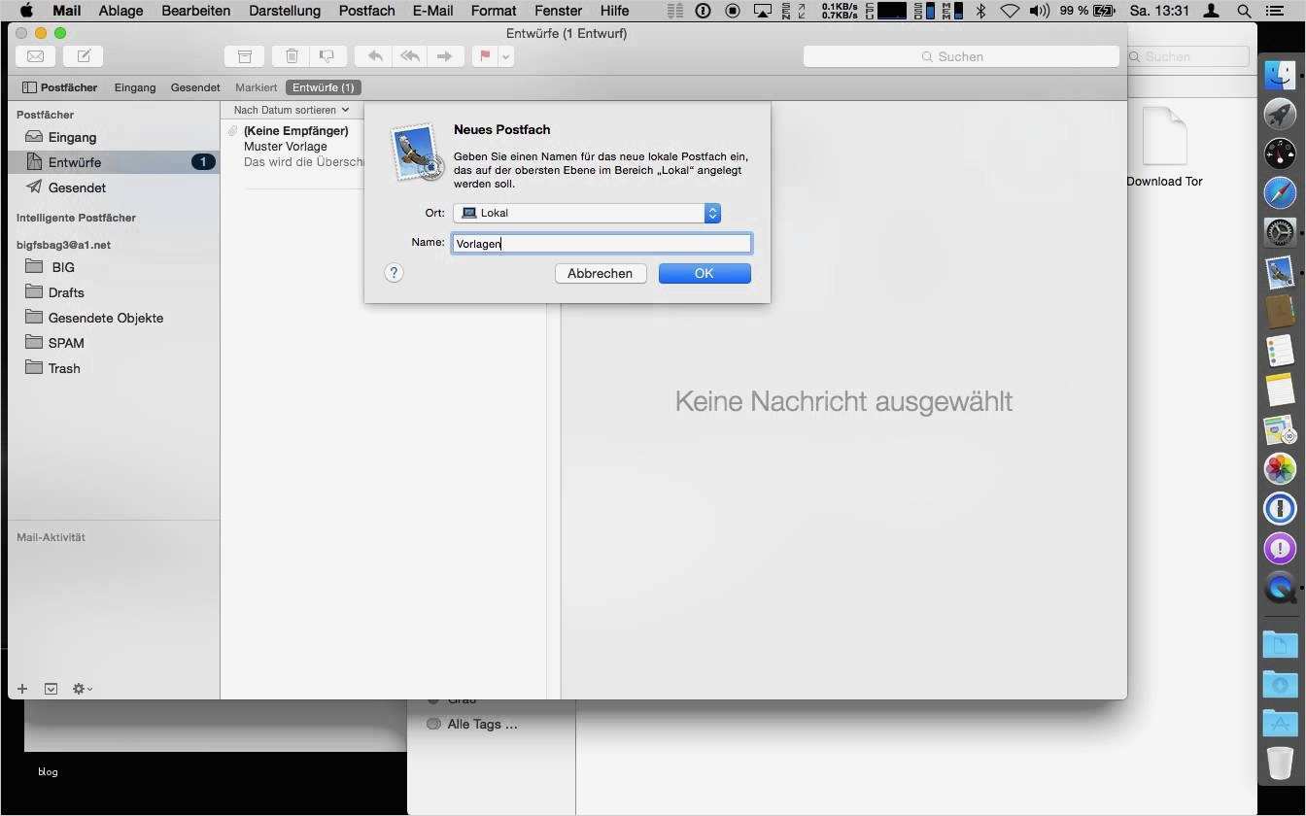This screenshot has width=1306, height=816.
Task: Click the Bluetooth menu bar icon
Action: click(x=981, y=11)
